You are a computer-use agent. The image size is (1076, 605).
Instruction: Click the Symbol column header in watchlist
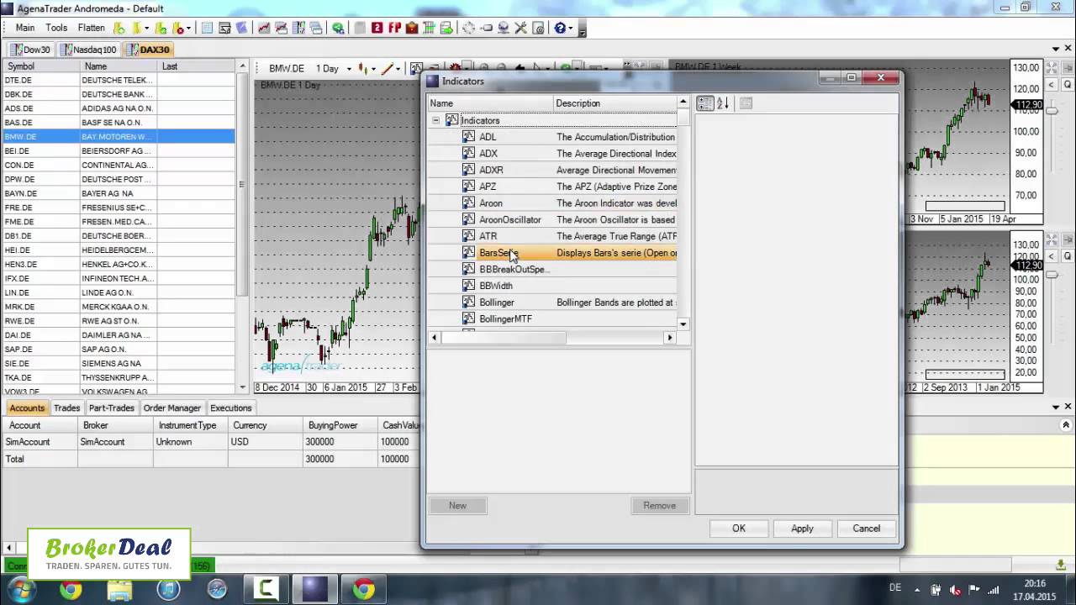tap(40, 66)
